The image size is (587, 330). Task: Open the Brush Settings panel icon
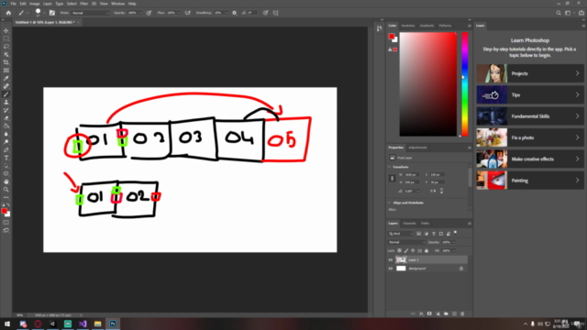click(52, 13)
